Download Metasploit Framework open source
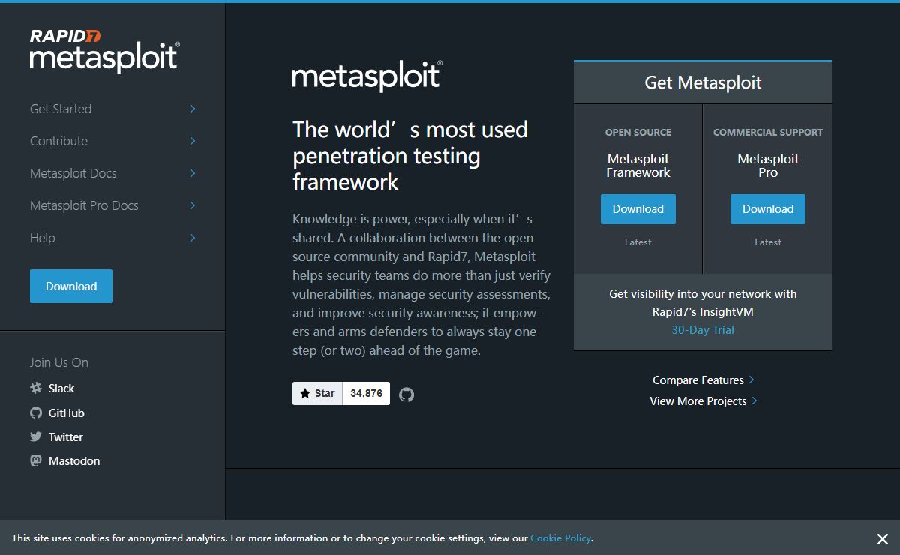 point(638,209)
